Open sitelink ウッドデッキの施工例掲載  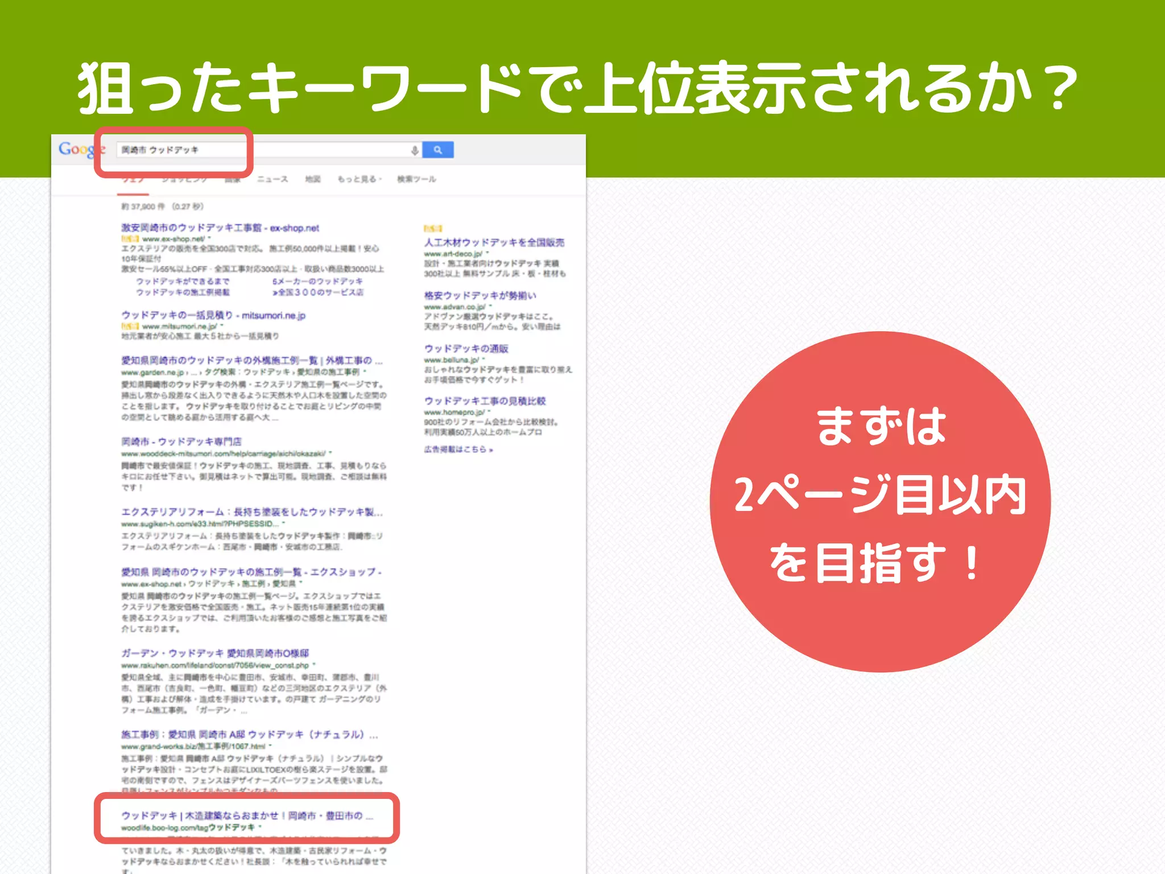183,292
